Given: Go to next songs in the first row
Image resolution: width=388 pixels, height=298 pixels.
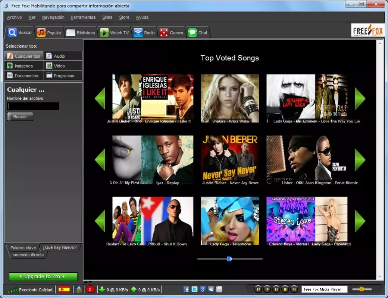Looking at the screenshot, I should click(360, 98).
